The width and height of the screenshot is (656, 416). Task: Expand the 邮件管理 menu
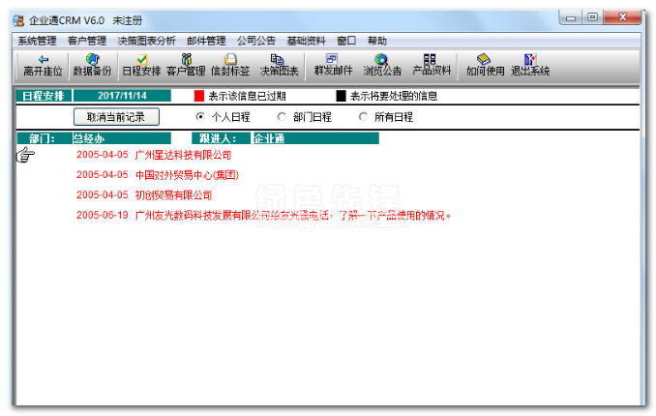click(x=206, y=41)
